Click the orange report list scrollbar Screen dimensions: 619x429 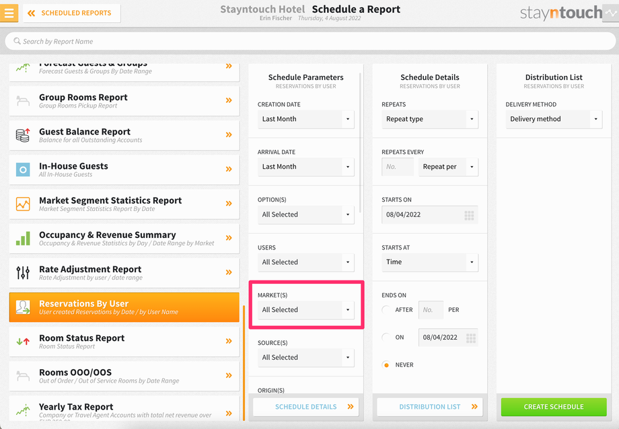[x=244, y=363]
